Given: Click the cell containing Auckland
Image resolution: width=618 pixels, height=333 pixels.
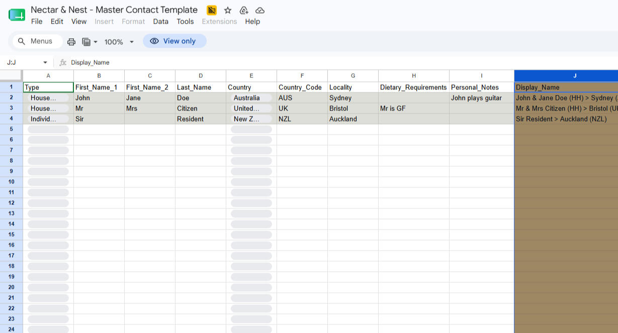Looking at the screenshot, I should tap(353, 119).
